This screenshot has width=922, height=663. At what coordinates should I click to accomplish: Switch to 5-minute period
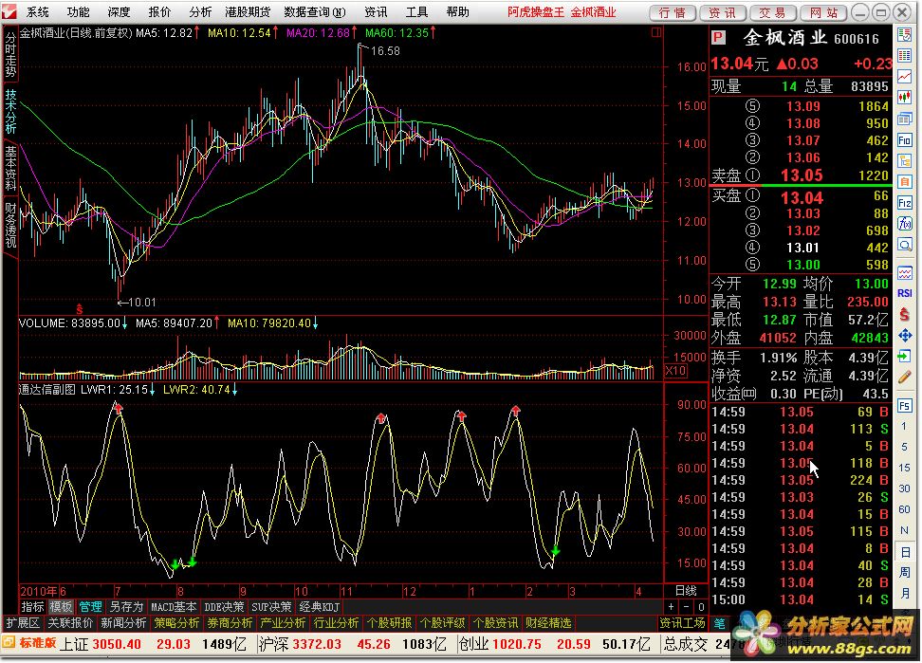tap(904, 447)
